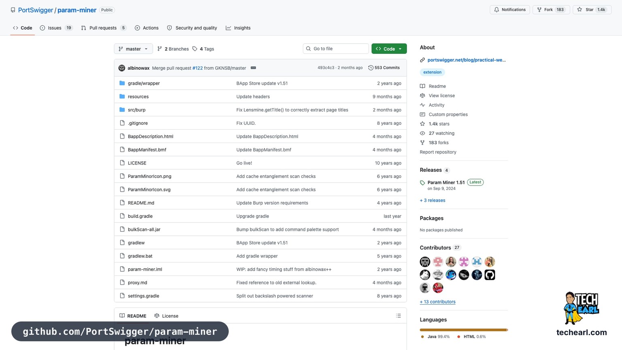The width and height of the screenshot is (622, 350).
Task: Open the param-miner repository name link
Action: [77, 10]
